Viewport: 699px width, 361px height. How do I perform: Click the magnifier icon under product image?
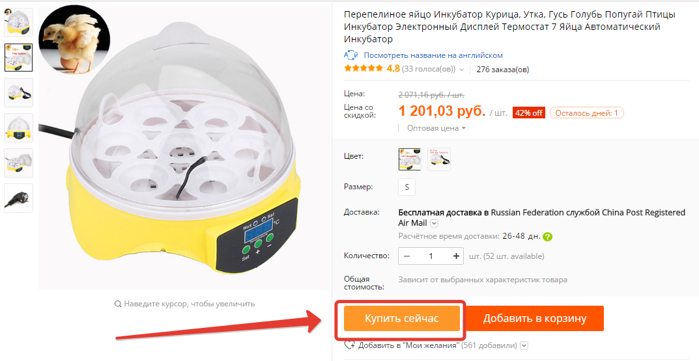point(118,304)
